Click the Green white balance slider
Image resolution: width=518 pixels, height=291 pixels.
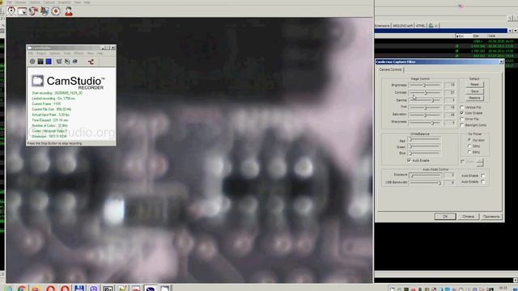click(x=424, y=147)
